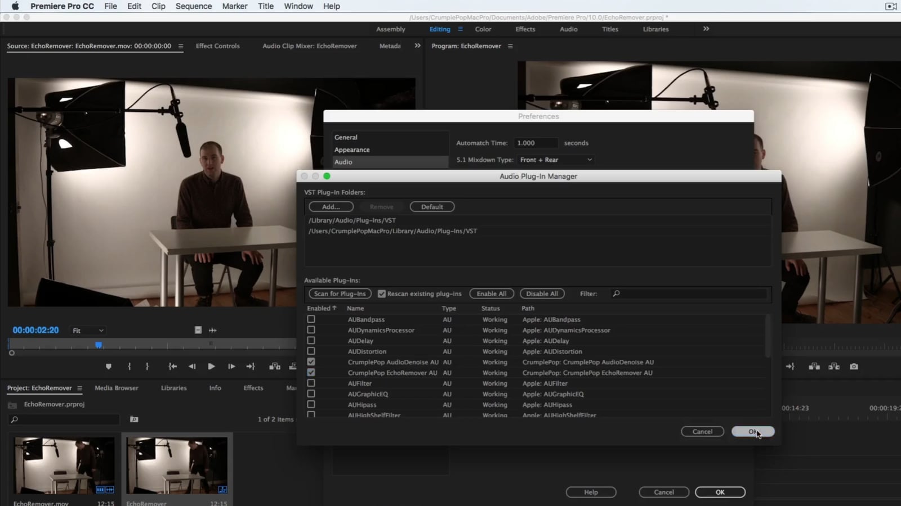Open the Sequence menu
The width and height of the screenshot is (901, 506).
[194, 6]
